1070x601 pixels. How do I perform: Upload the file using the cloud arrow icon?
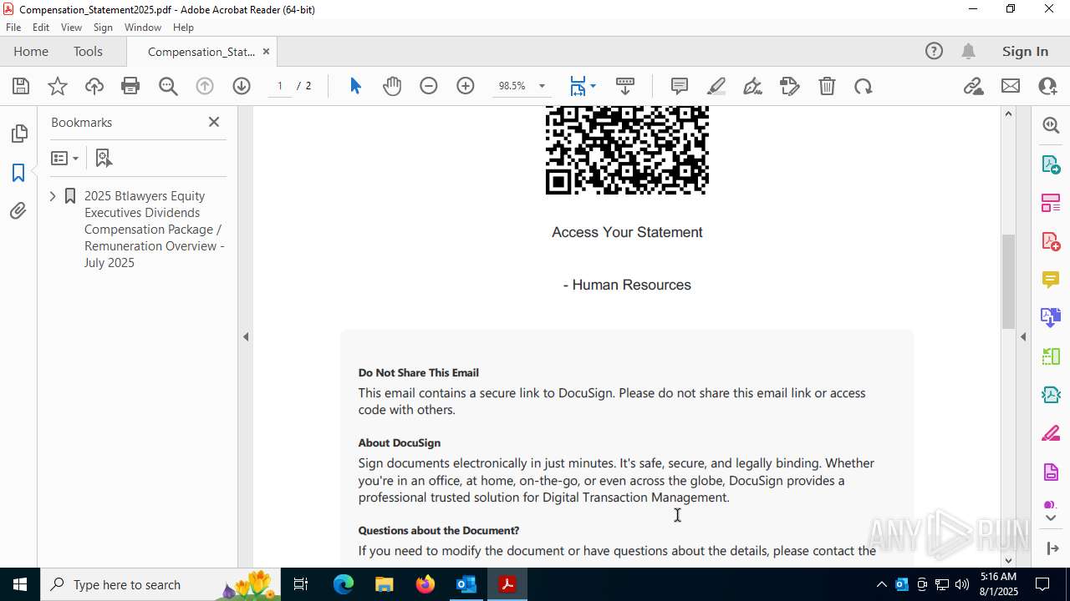[94, 86]
